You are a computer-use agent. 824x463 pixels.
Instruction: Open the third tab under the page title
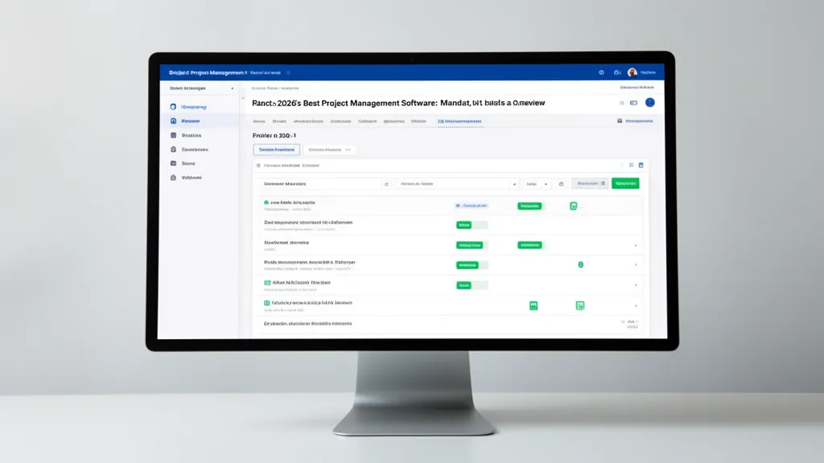(308, 121)
